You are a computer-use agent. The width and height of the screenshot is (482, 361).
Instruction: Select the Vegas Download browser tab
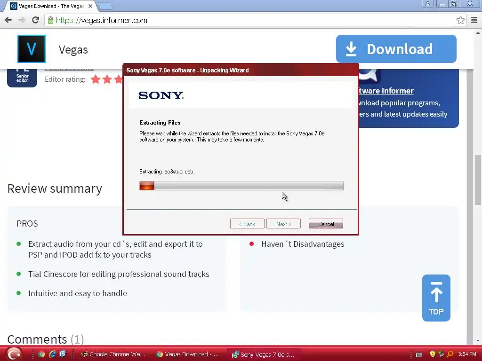(51, 6)
